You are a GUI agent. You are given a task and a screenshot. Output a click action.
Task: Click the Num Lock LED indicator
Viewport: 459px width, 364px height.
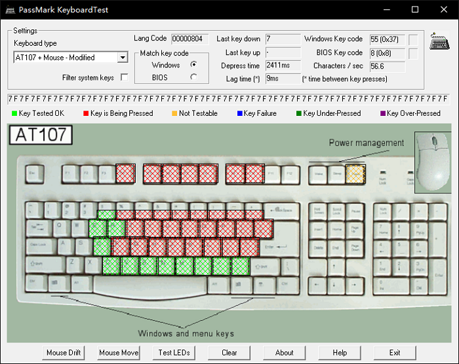click(382, 172)
